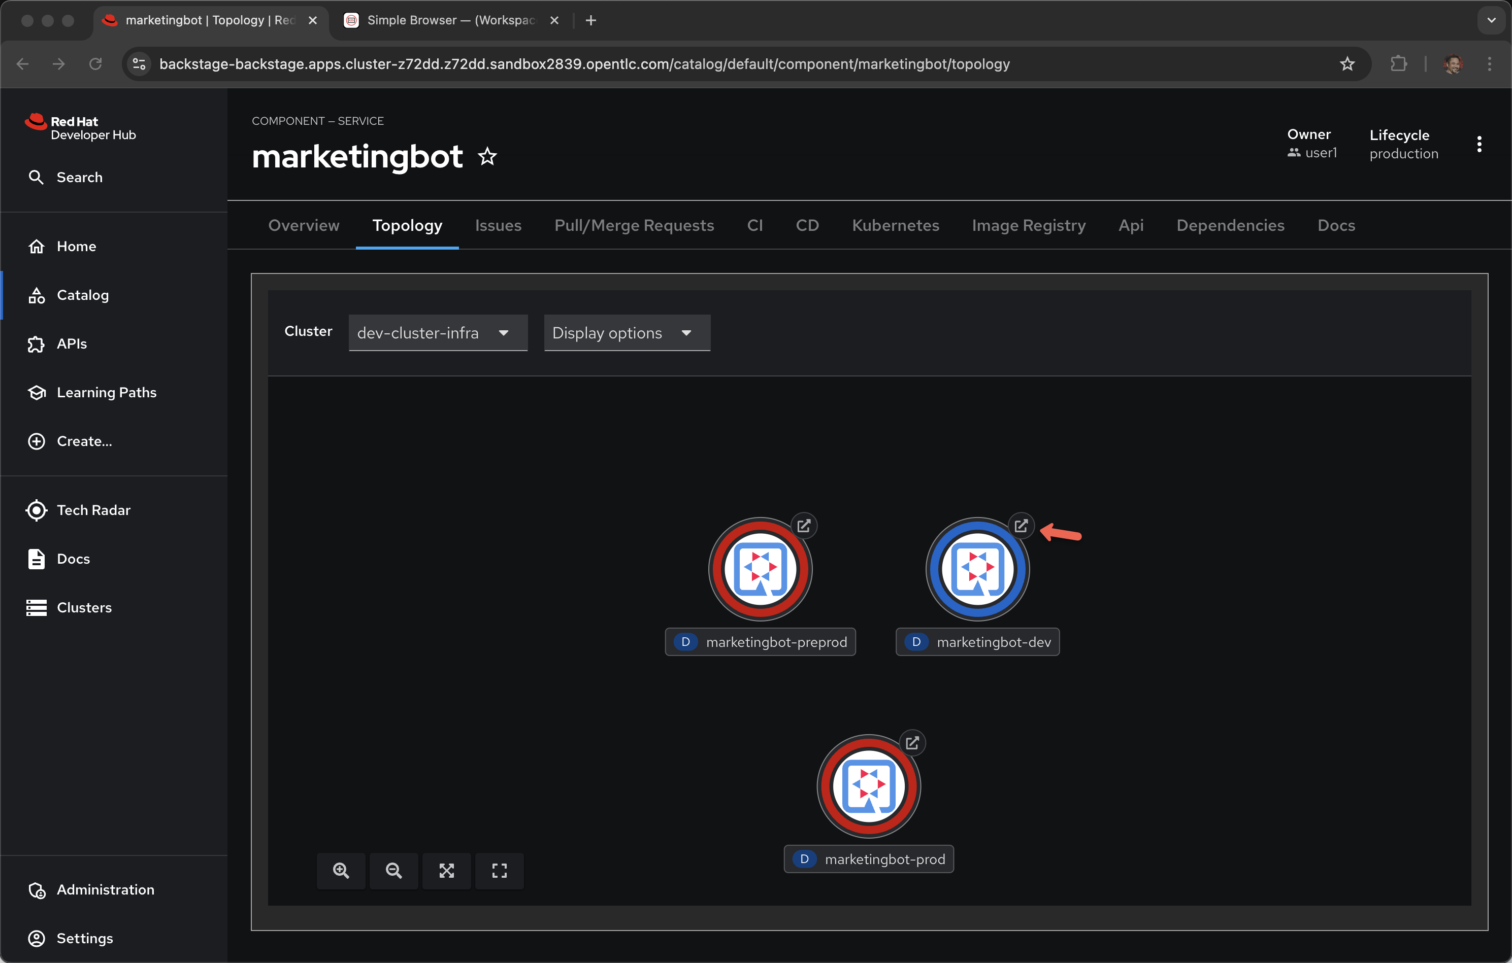Screen dimensions: 1512x963
Task: Click the reset view icon
Action: point(499,870)
